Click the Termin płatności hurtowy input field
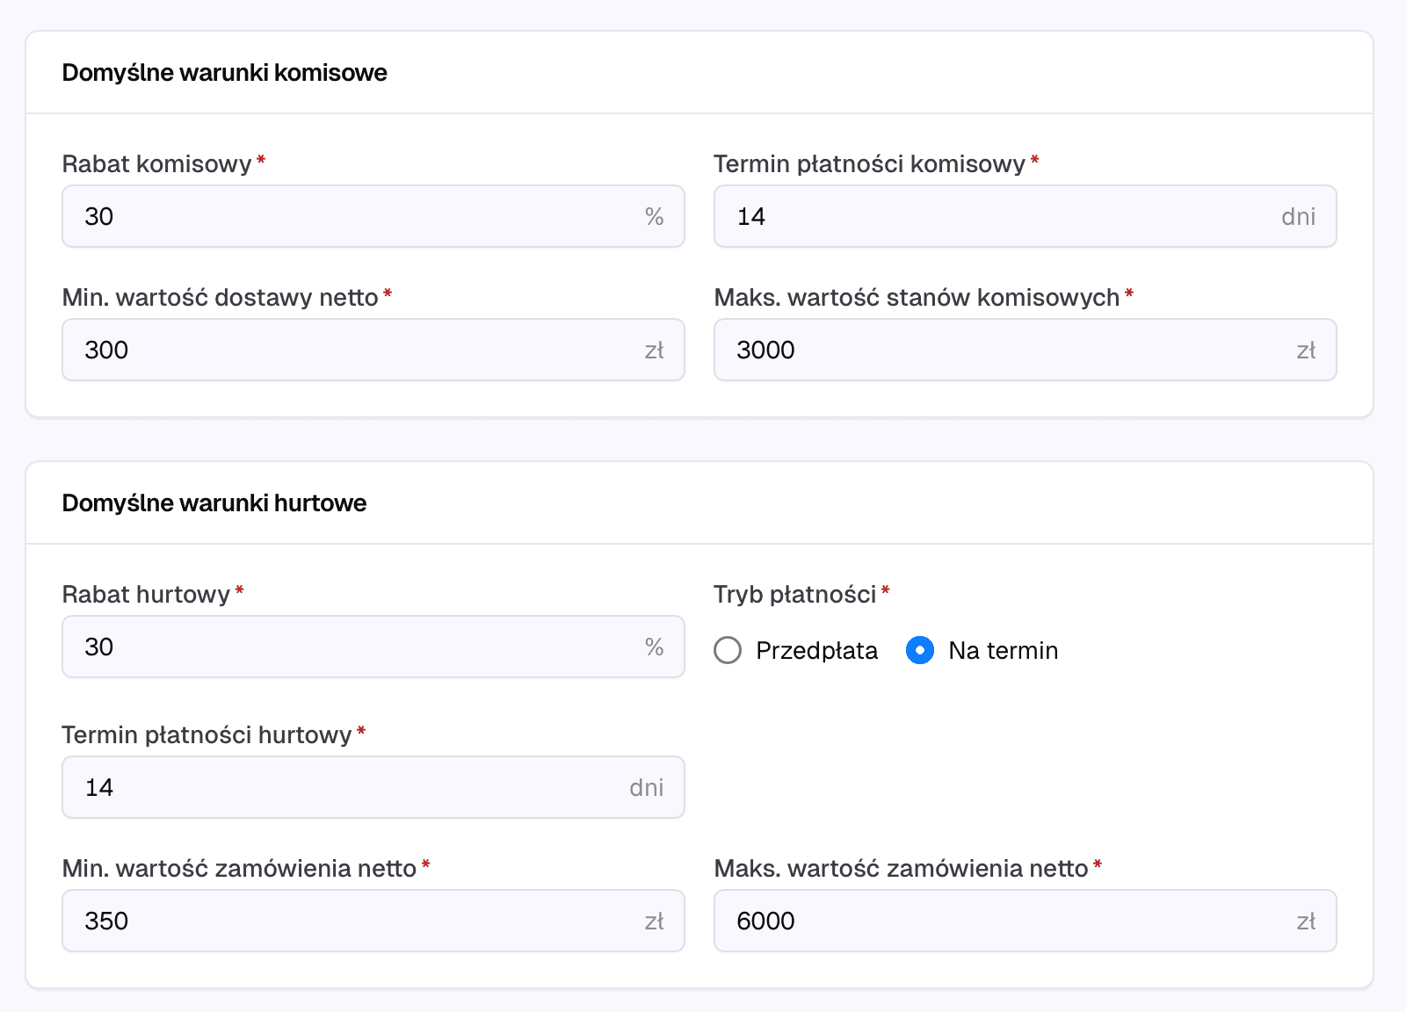Image resolution: width=1406 pixels, height=1012 pixels. [373, 787]
